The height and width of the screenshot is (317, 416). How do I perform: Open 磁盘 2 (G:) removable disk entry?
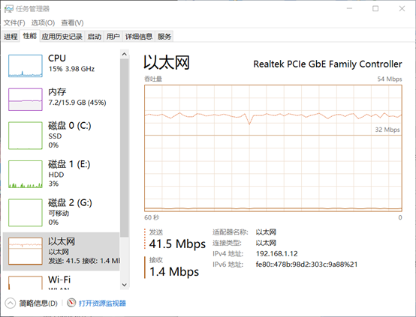coord(61,213)
